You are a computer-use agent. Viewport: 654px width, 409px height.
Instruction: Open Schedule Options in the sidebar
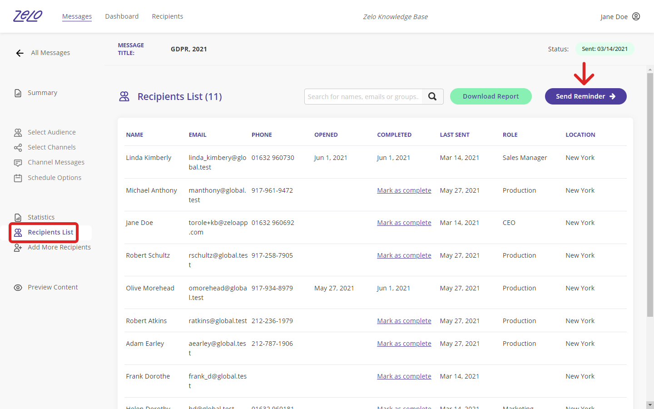(x=54, y=178)
